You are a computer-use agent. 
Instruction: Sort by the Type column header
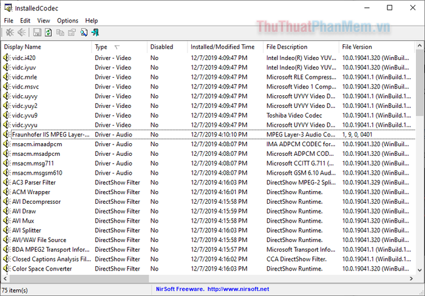click(120, 47)
